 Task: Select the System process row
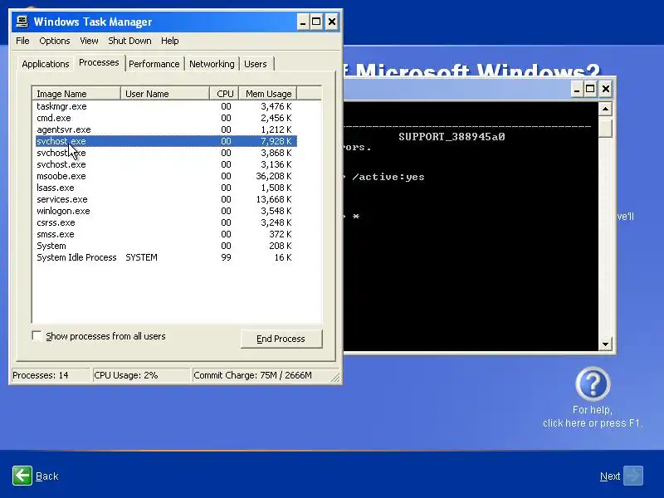[x=166, y=246]
